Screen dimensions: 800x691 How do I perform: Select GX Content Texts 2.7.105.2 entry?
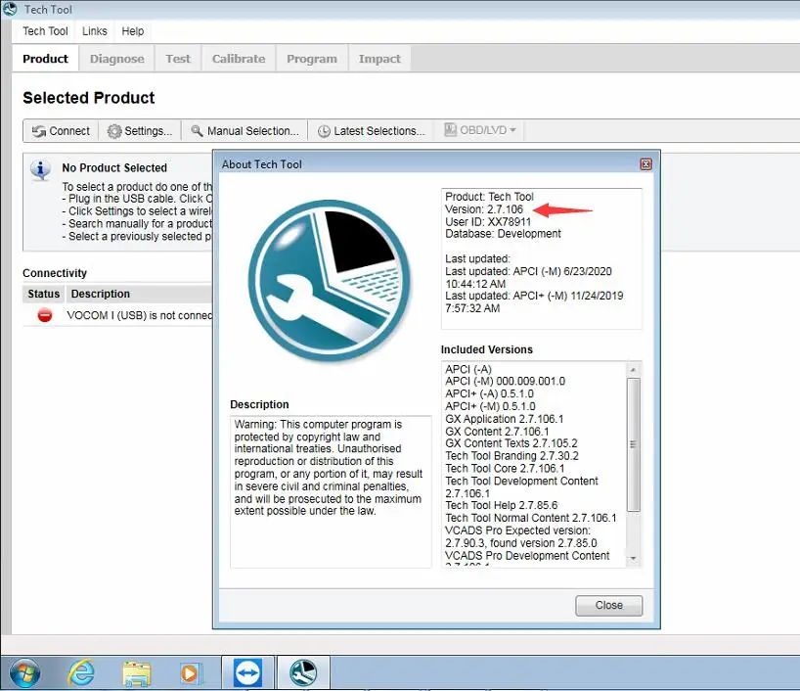(x=511, y=443)
